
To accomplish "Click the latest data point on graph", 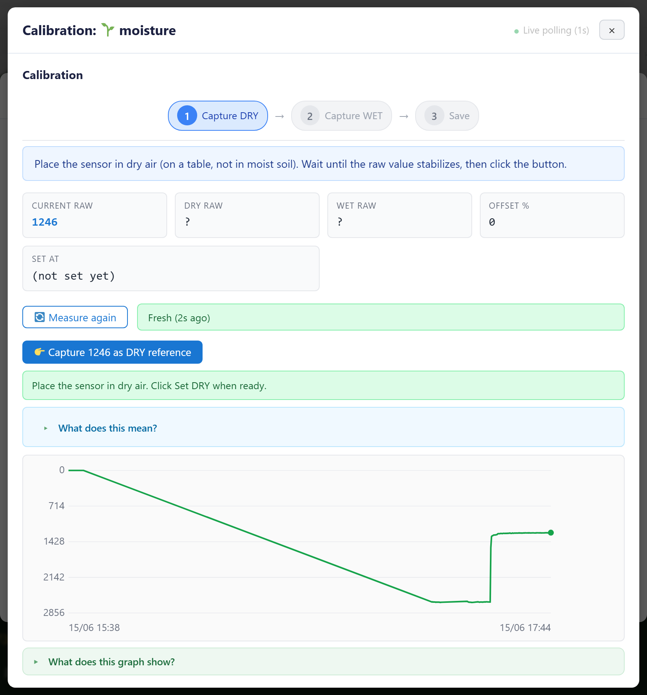I will [x=551, y=533].
